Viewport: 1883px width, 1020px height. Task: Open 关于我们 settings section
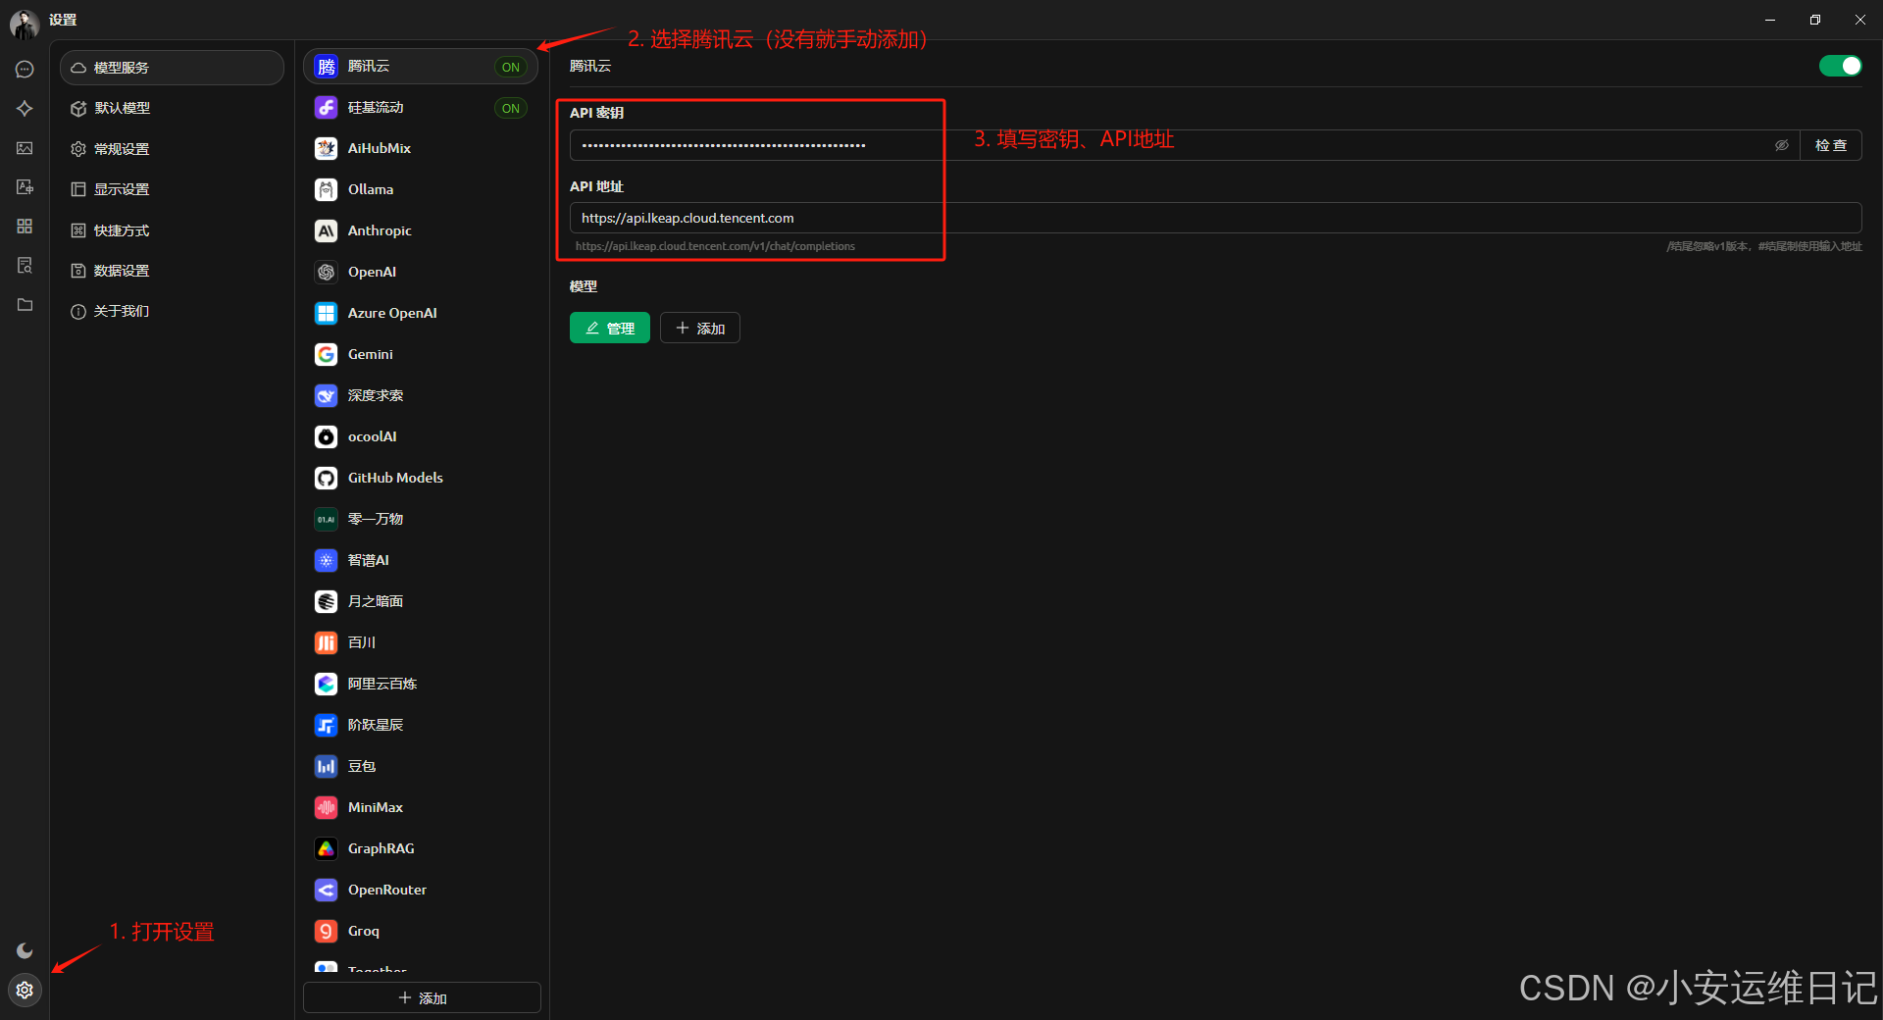tap(172, 311)
